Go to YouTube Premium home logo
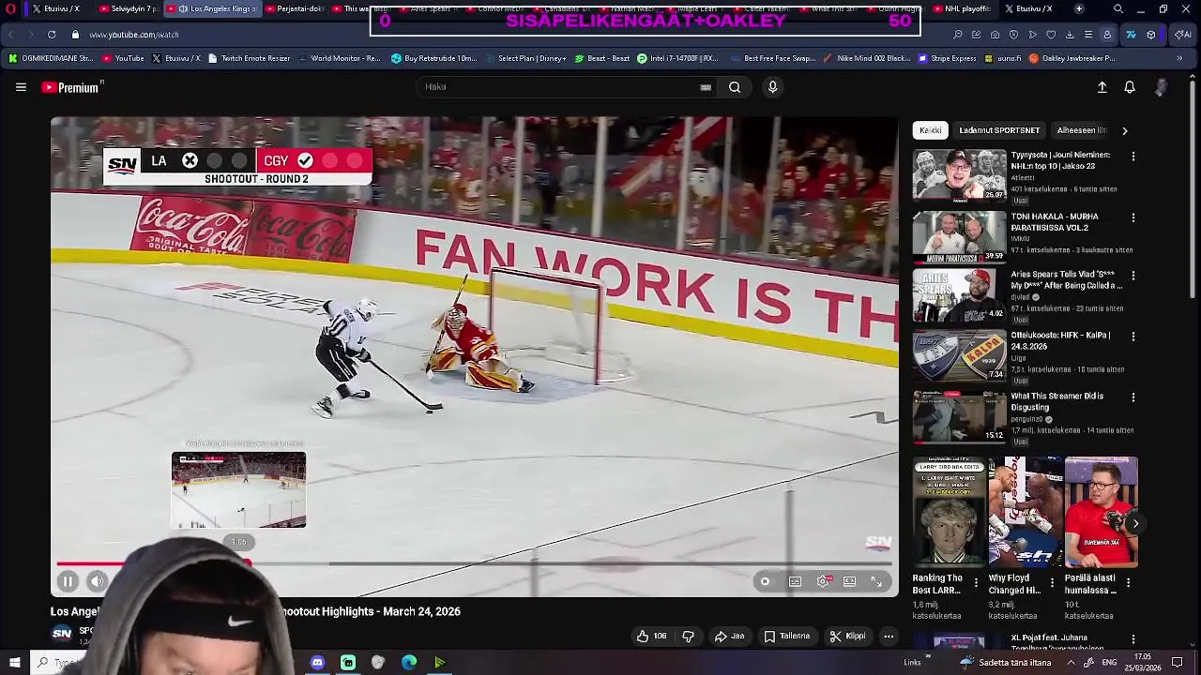The width and height of the screenshot is (1201, 675). click(71, 87)
